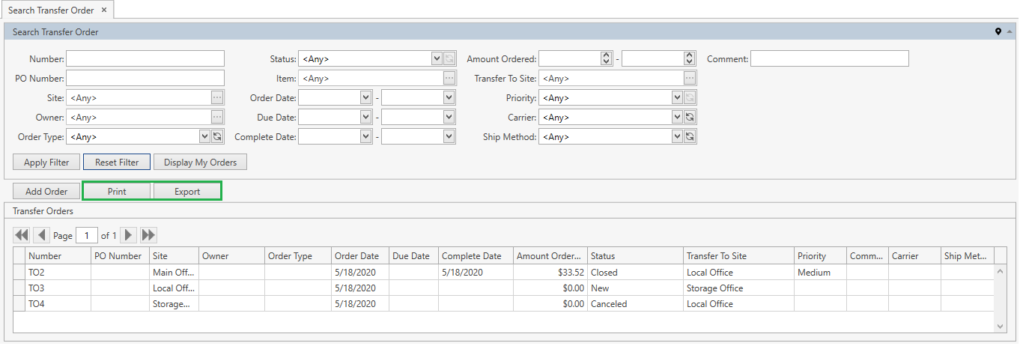Open the Site lookup browse button
The image size is (1023, 346).
pos(217,98)
